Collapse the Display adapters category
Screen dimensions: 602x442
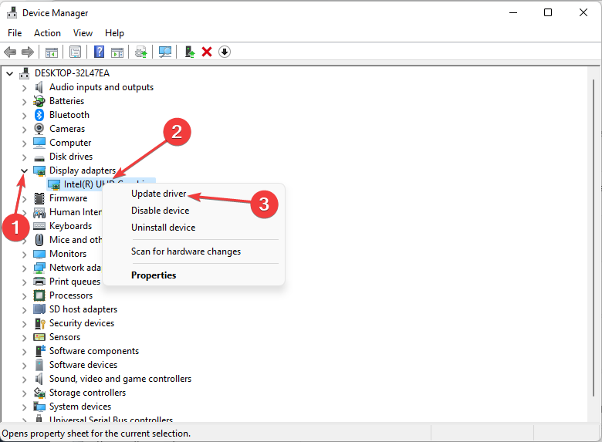24,170
